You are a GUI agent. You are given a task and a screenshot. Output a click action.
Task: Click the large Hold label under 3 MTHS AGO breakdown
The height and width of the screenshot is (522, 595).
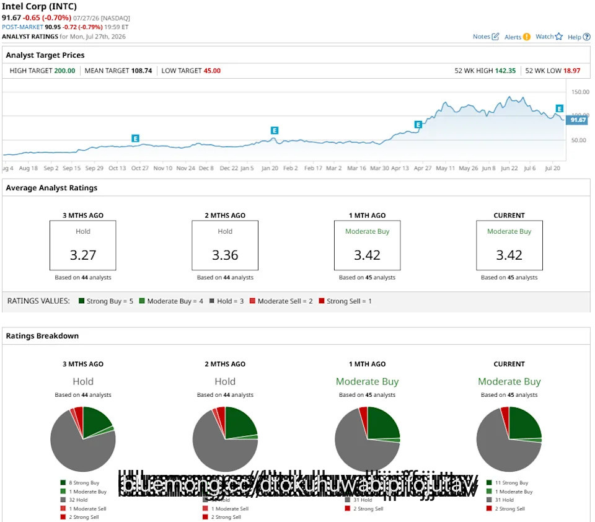82,381
